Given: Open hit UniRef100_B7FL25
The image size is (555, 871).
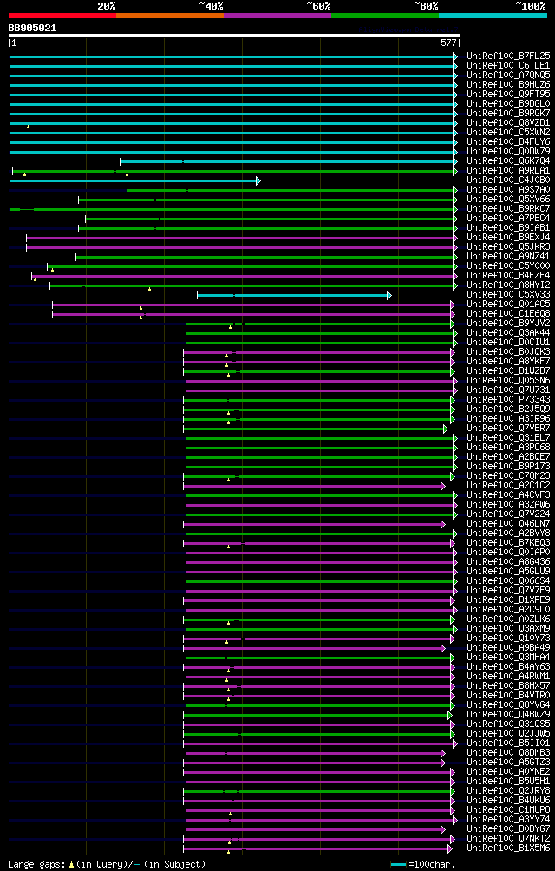Looking at the screenshot, I should pos(508,56).
